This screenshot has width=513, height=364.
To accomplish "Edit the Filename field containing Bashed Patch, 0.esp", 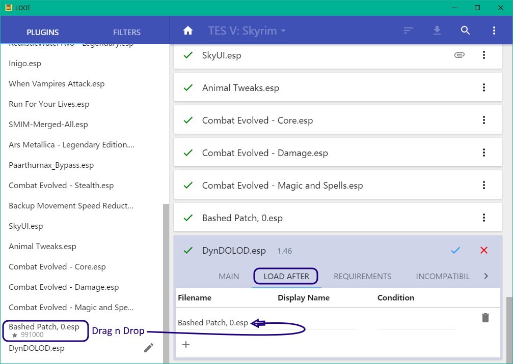I will pyautogui.click(x=225, y=323).
